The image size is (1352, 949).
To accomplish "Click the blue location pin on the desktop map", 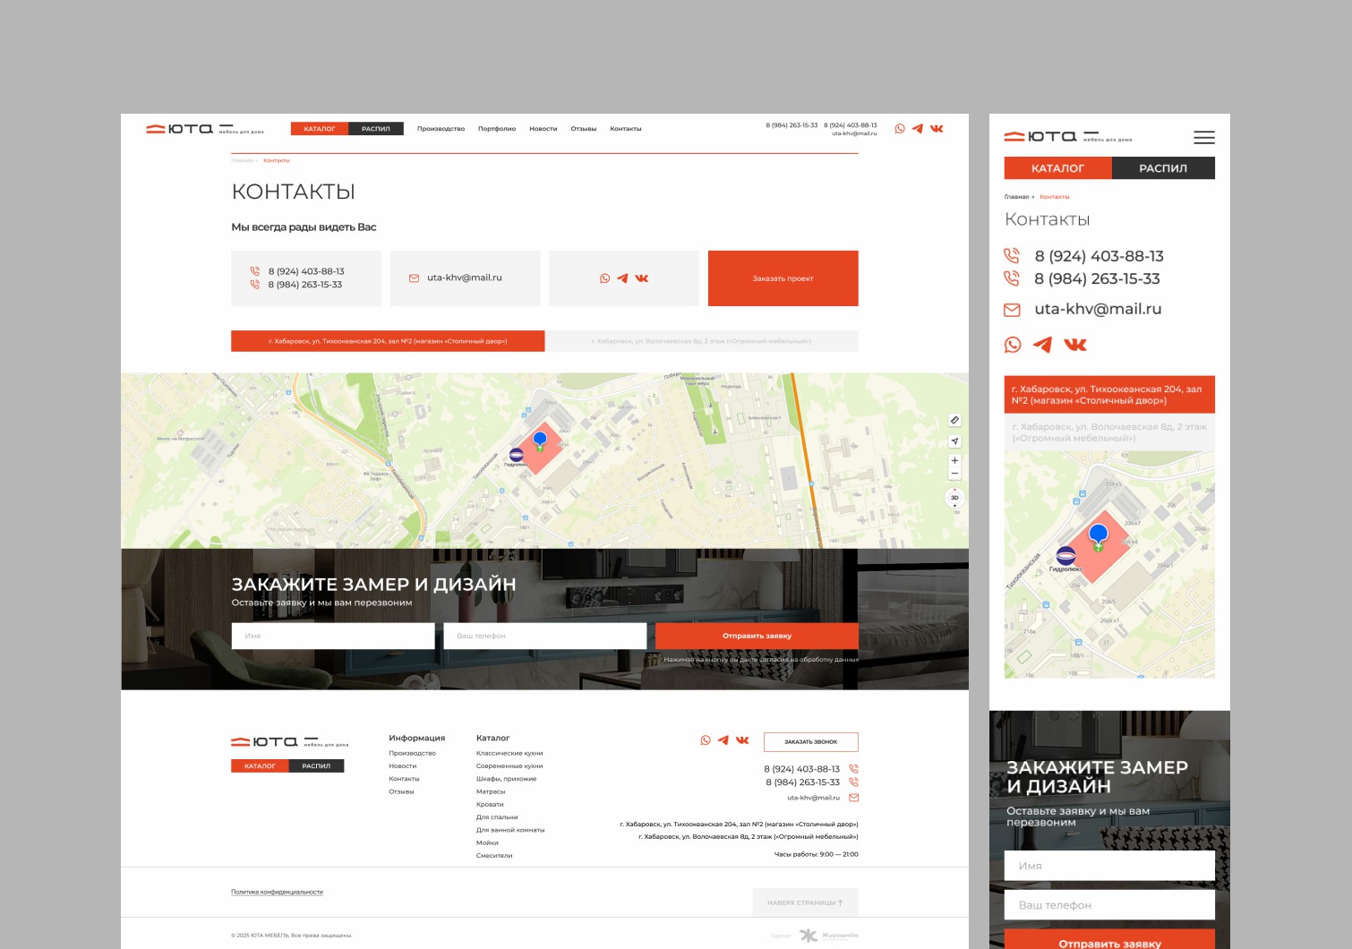I will 540,439.
